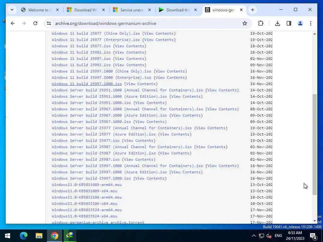This screenshot has height=242, width=323.
Task: Open the Windows Start menu
Action: point(8,236)
